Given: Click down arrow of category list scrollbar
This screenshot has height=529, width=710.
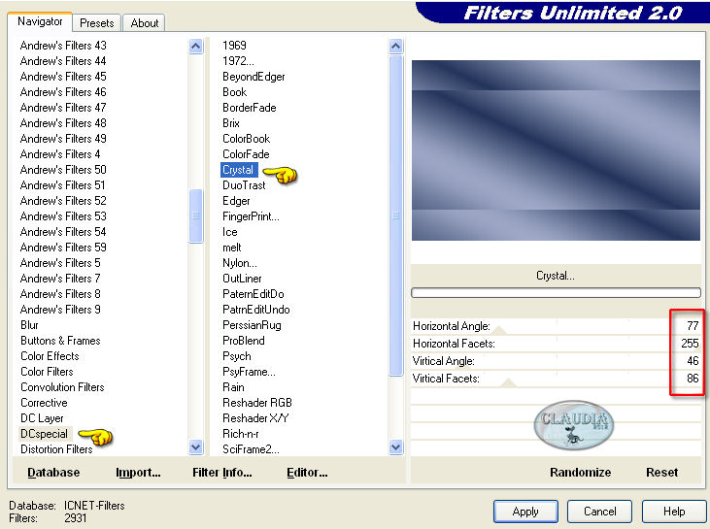Looking at the screenshot, I should point(195,447).
